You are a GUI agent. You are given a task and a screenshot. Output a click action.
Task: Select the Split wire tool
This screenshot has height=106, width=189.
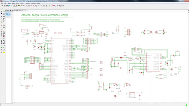2,36
